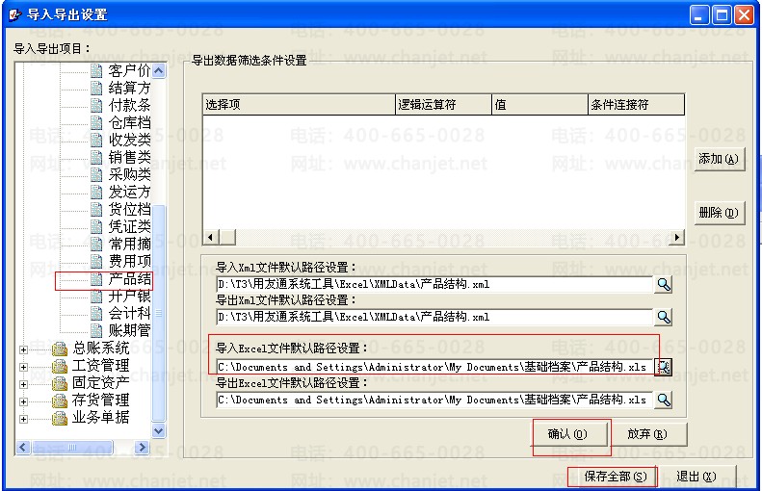Browse for the import Xml file path
762x491 pixels.
[664, 285]
